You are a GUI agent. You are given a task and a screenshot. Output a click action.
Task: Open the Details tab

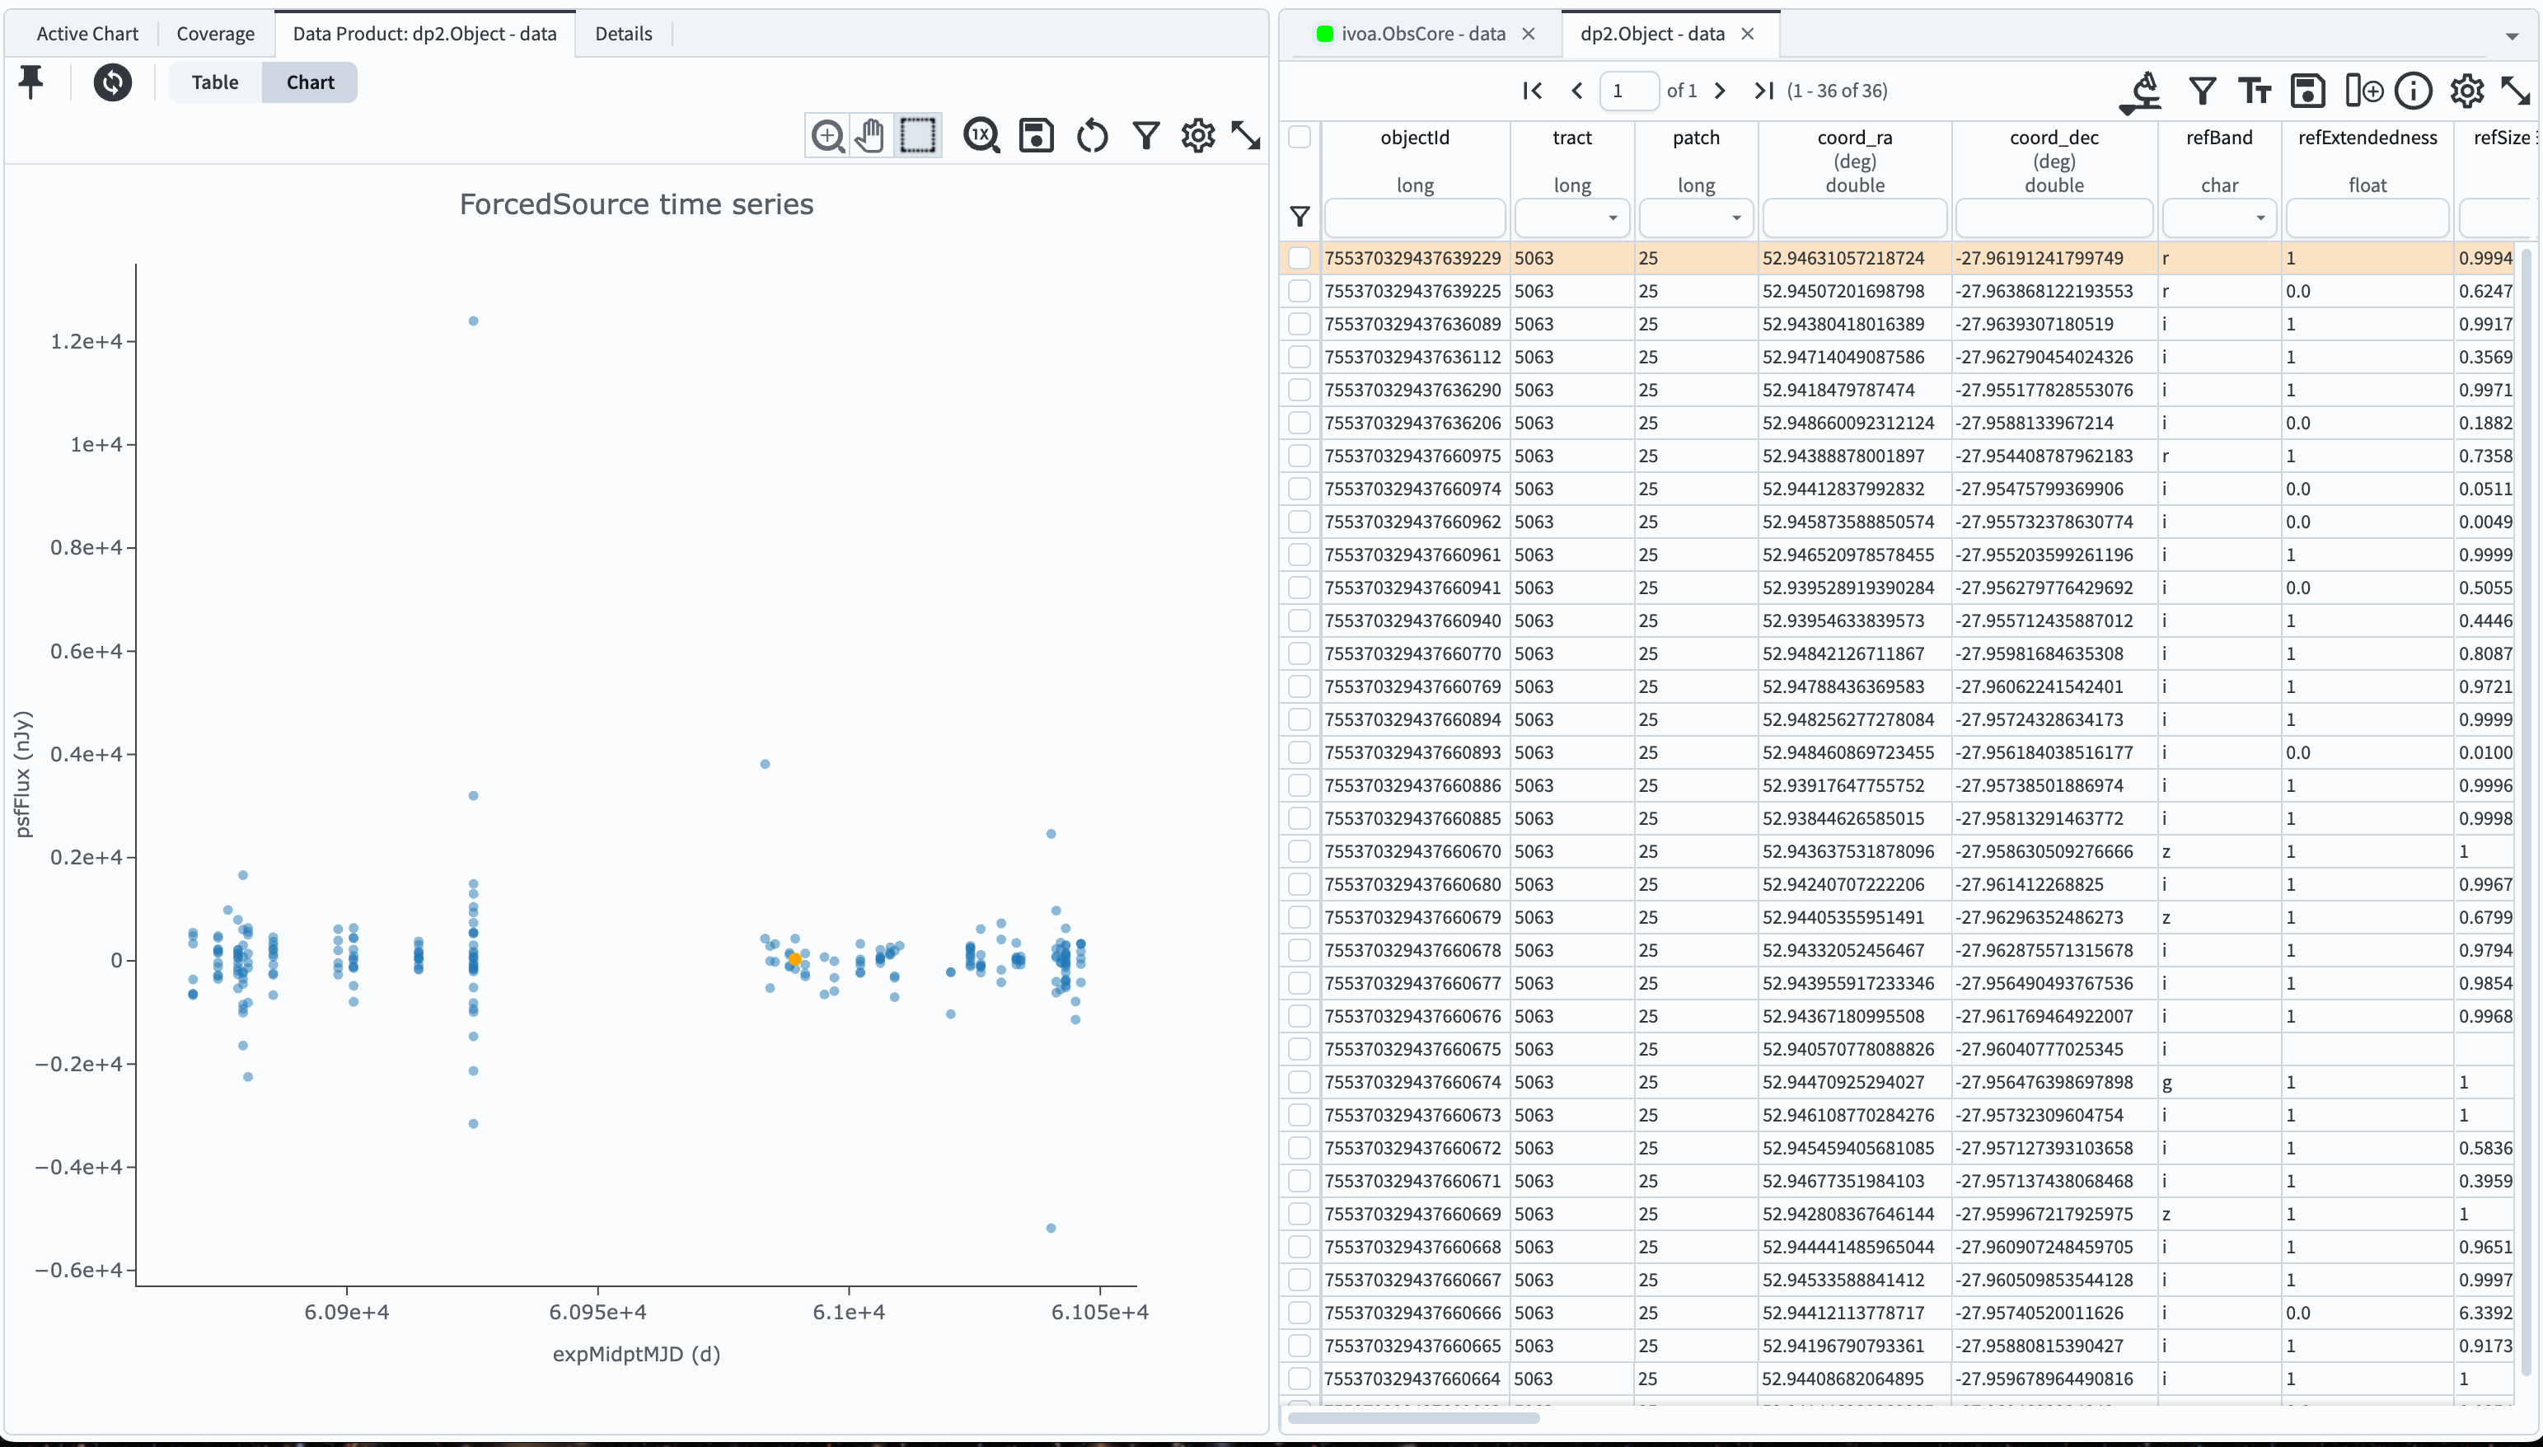(x=623, y=34)
